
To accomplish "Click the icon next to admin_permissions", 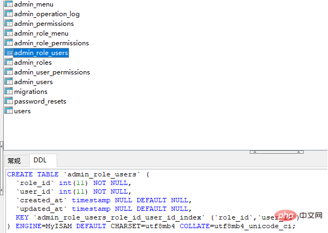I will pyautogui.click(x=9, y=24).
